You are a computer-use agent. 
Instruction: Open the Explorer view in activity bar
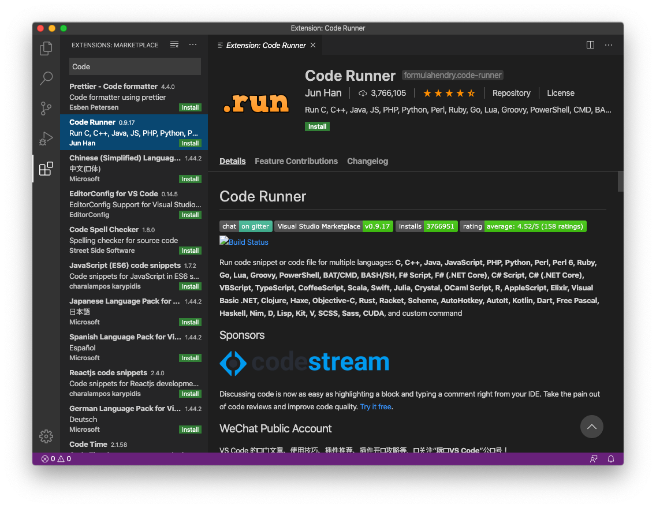[x=46, y=48]
